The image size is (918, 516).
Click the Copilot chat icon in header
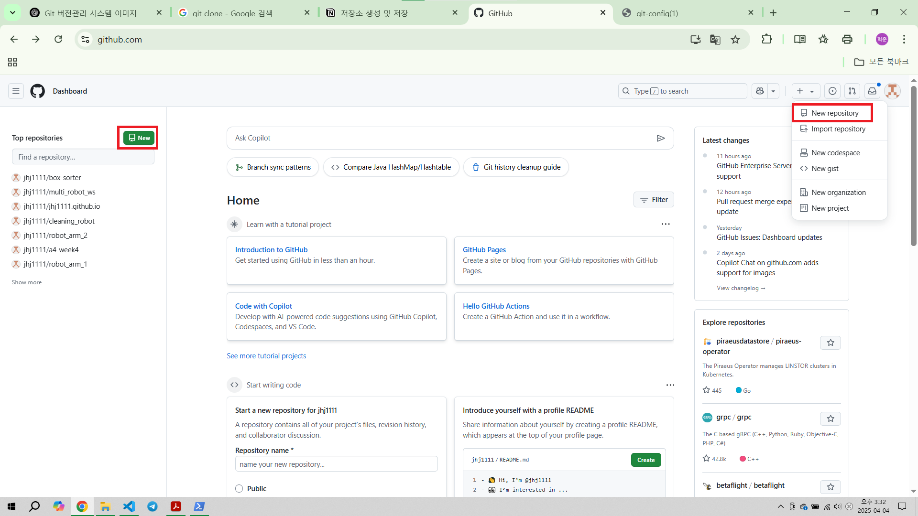click(x=760, y=91)
